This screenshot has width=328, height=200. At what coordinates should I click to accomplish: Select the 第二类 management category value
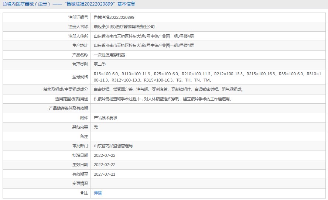tap(100, 64)
